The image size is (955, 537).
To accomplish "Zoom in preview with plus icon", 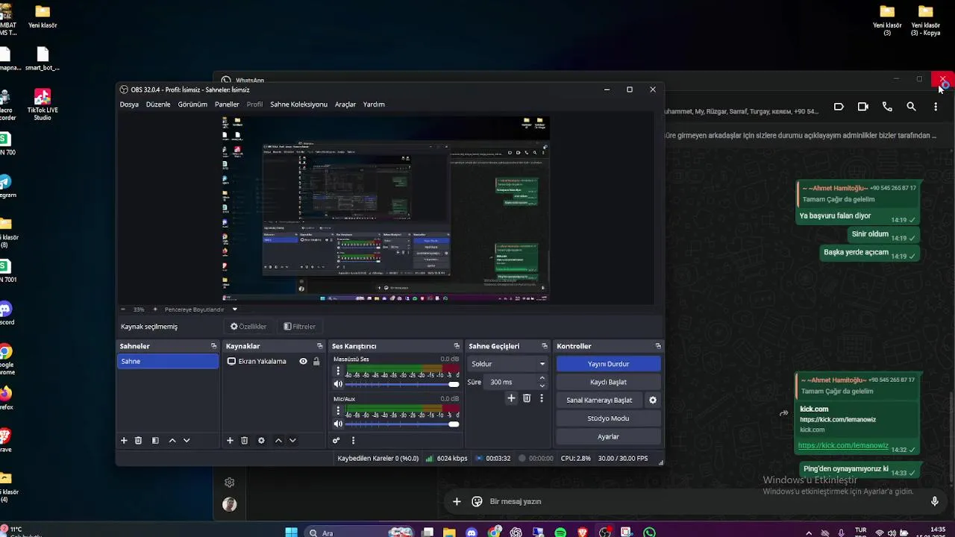I will (155, 310).
